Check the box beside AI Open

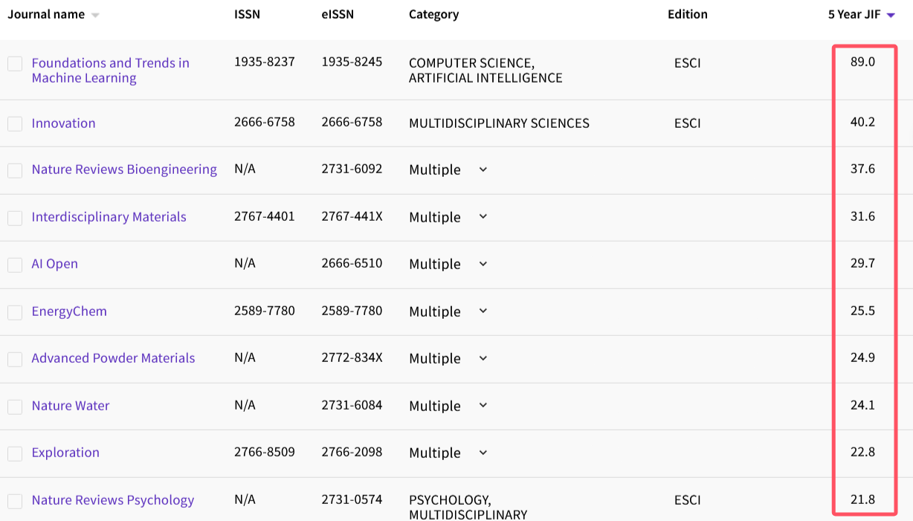[15, 265]
